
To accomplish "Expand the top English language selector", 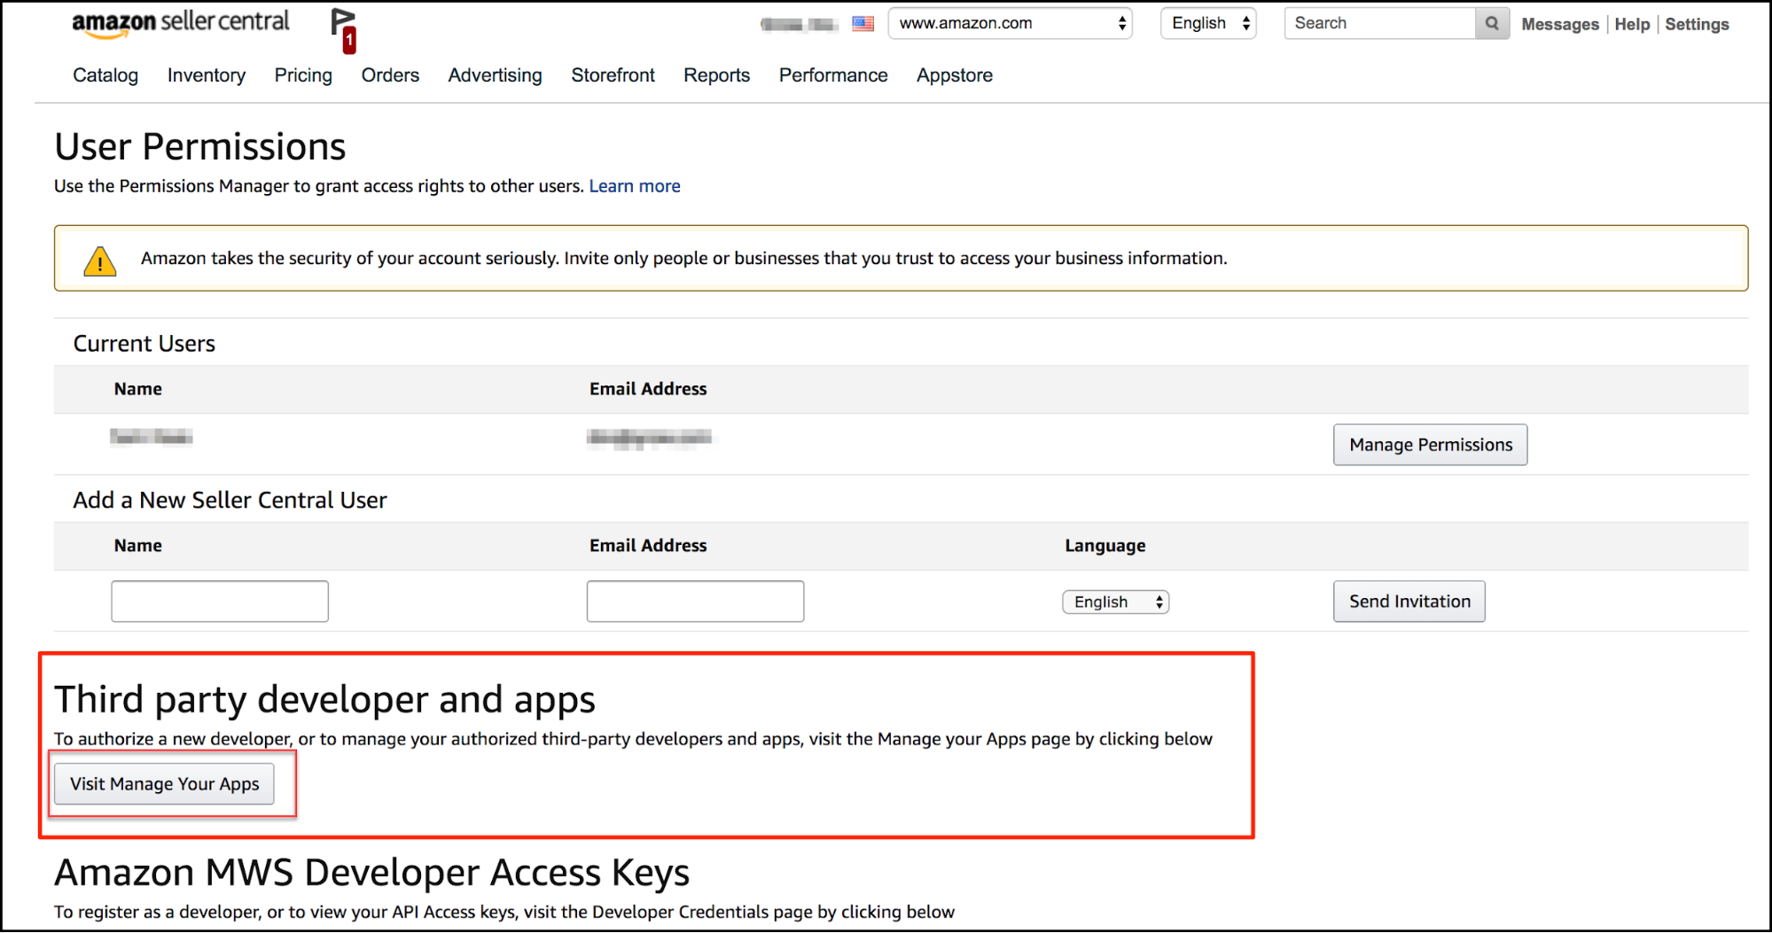I will pos(1208,24).
